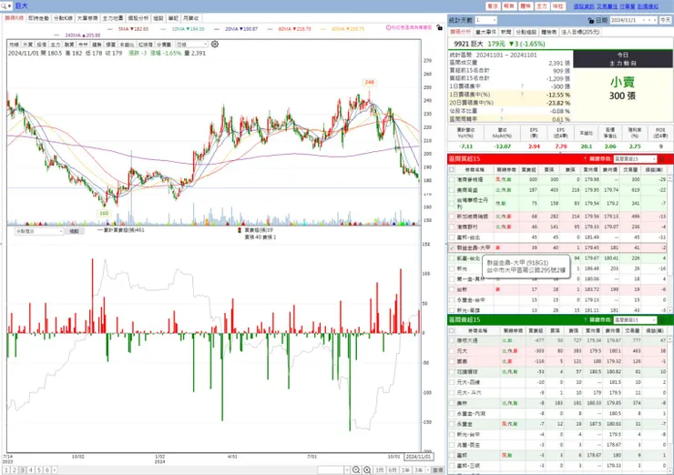The height and width of the screenshot is (475, 674).
Task: Check the 港商麥格理 broker checkbox
Action: pyautogui.click(x=452, y=179)
